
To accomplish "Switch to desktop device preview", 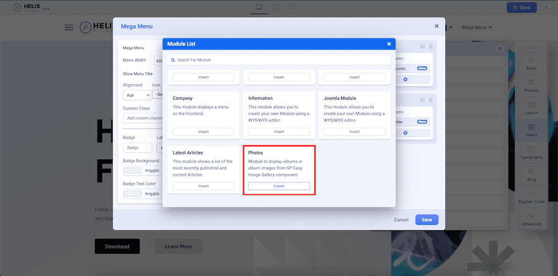I will (x=259, y=7).
